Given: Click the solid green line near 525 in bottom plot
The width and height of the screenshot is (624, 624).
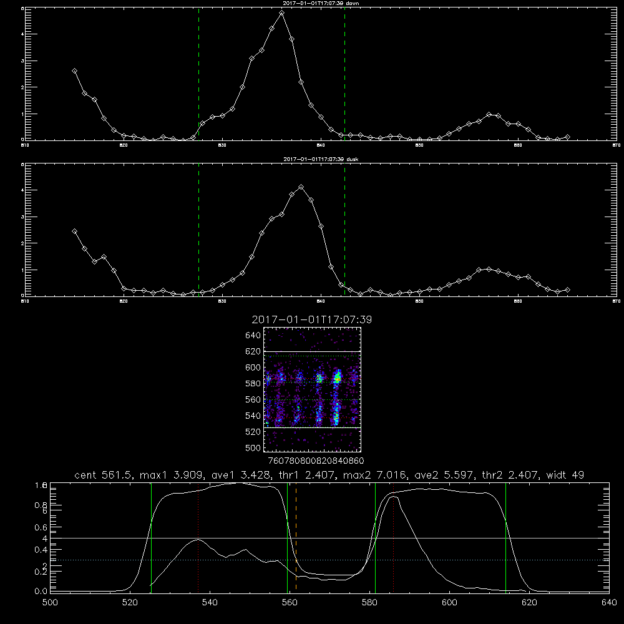Looking at the screenshot, I should pos(151,537).
